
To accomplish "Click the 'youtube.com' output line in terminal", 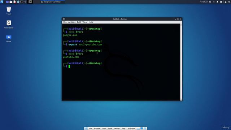I will (x=71, y=57).
